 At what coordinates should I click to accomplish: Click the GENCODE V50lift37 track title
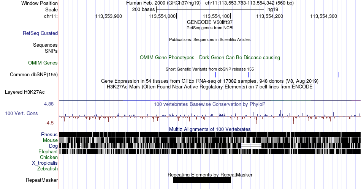[210, 22]
